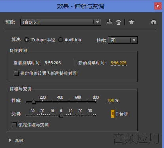
Task: Close the 伸缩与变调 effect dialog
Action: point(158,6)
